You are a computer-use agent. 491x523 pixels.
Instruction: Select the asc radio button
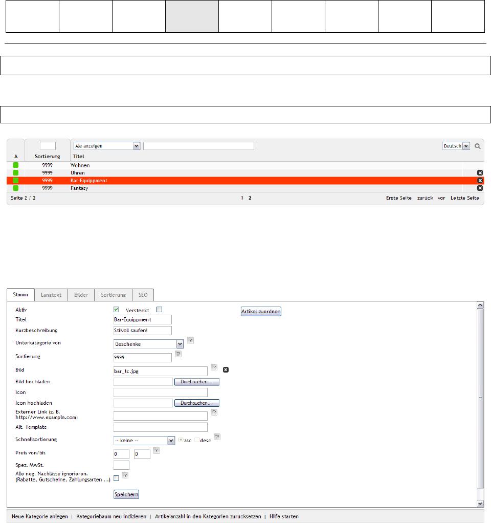click(x=181, y=440)
